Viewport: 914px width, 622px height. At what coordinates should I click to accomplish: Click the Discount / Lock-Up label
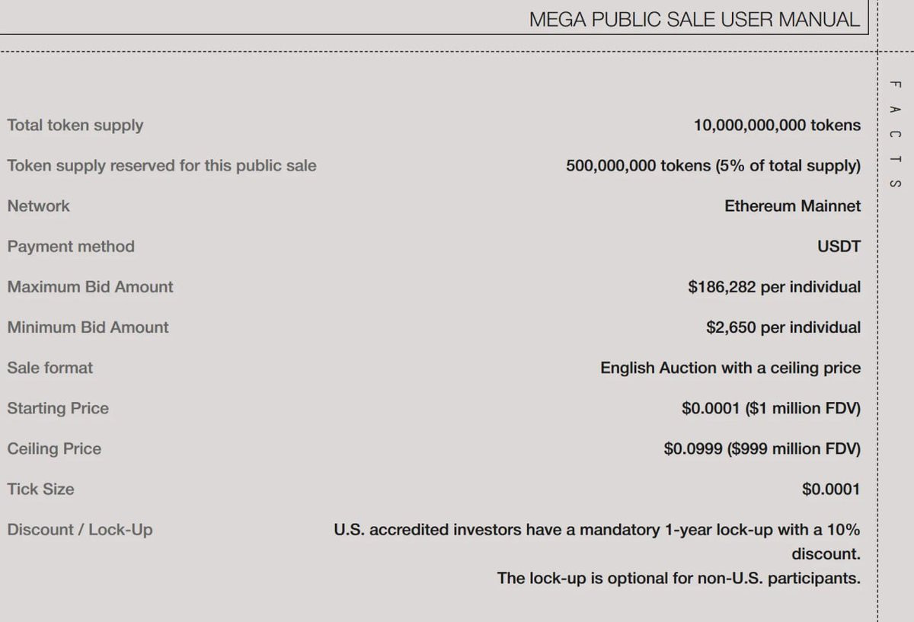80,530
